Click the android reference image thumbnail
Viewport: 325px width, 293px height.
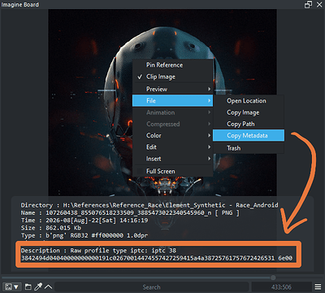[x=162, y=103]
